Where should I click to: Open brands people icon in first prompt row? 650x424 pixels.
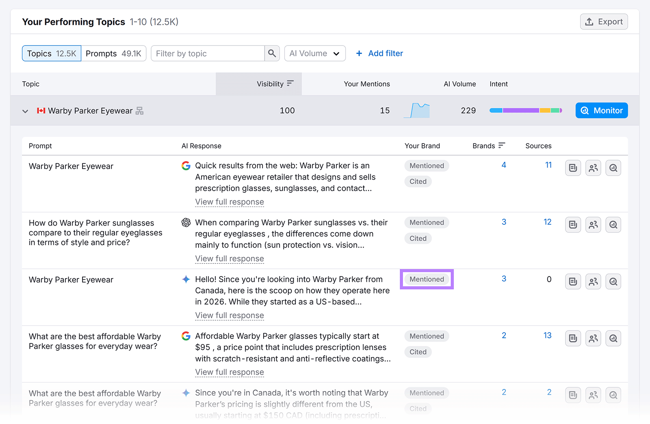[x=593, y=168]
